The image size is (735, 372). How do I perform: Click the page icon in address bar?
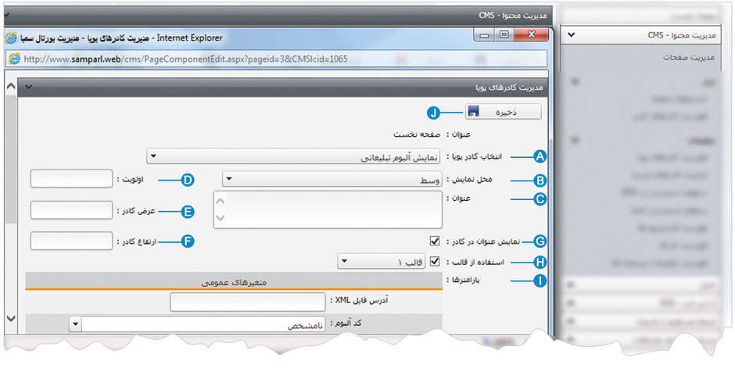16,59
